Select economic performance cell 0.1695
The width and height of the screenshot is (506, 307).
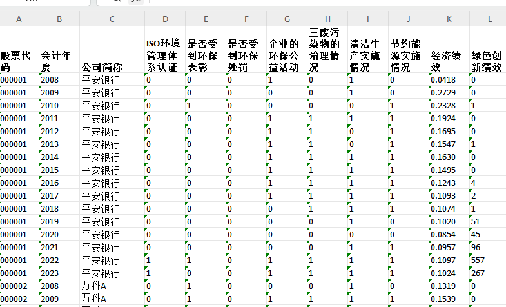449,131
